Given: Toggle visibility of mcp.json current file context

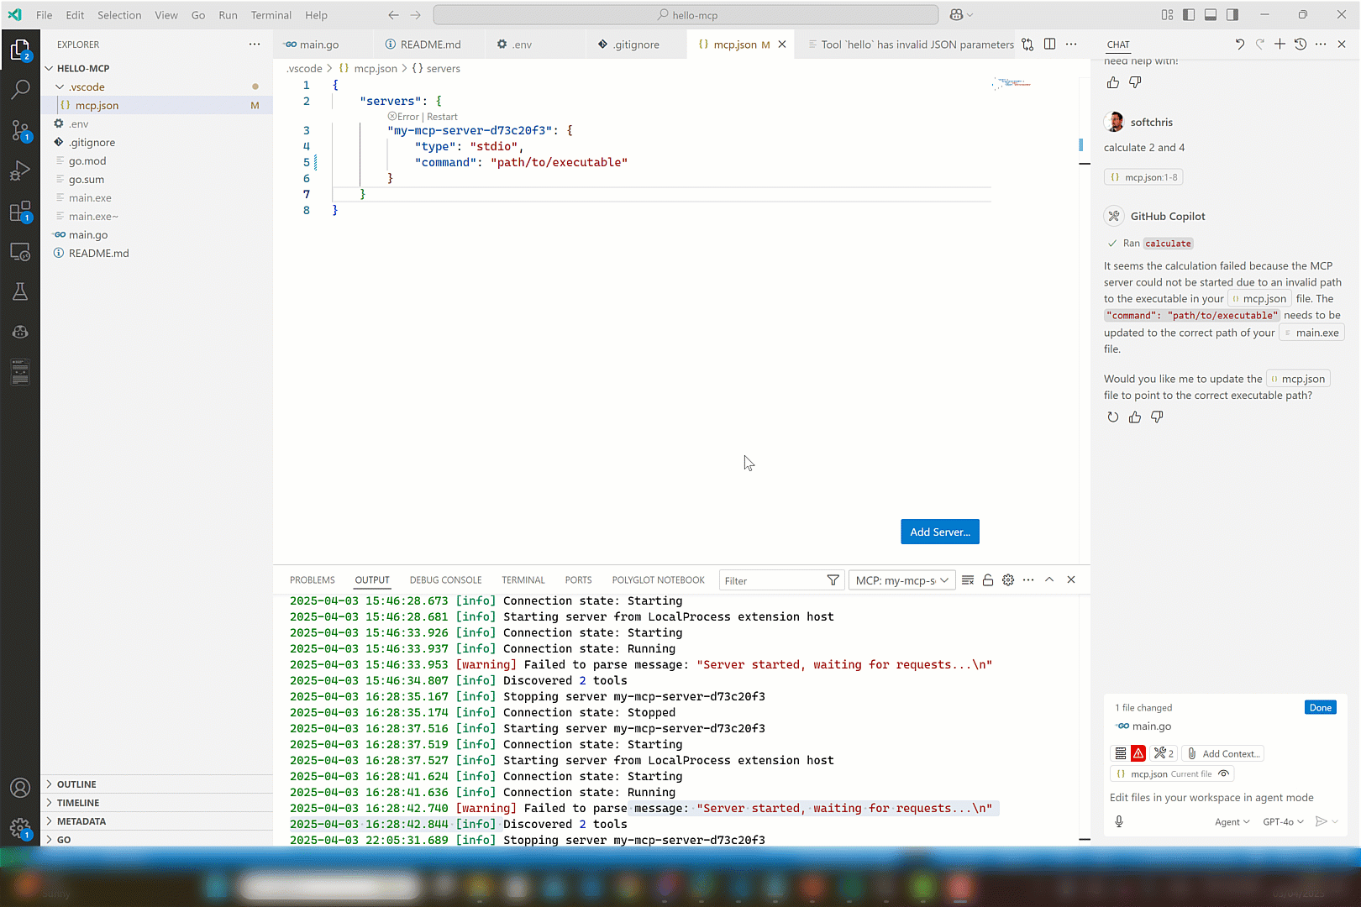Looking at the screenshot, I should tap(1223, 773).
